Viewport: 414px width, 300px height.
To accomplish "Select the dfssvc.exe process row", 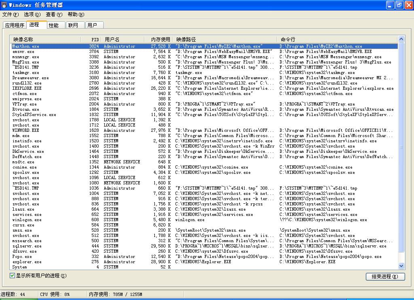I will click(x=205, y=251).
